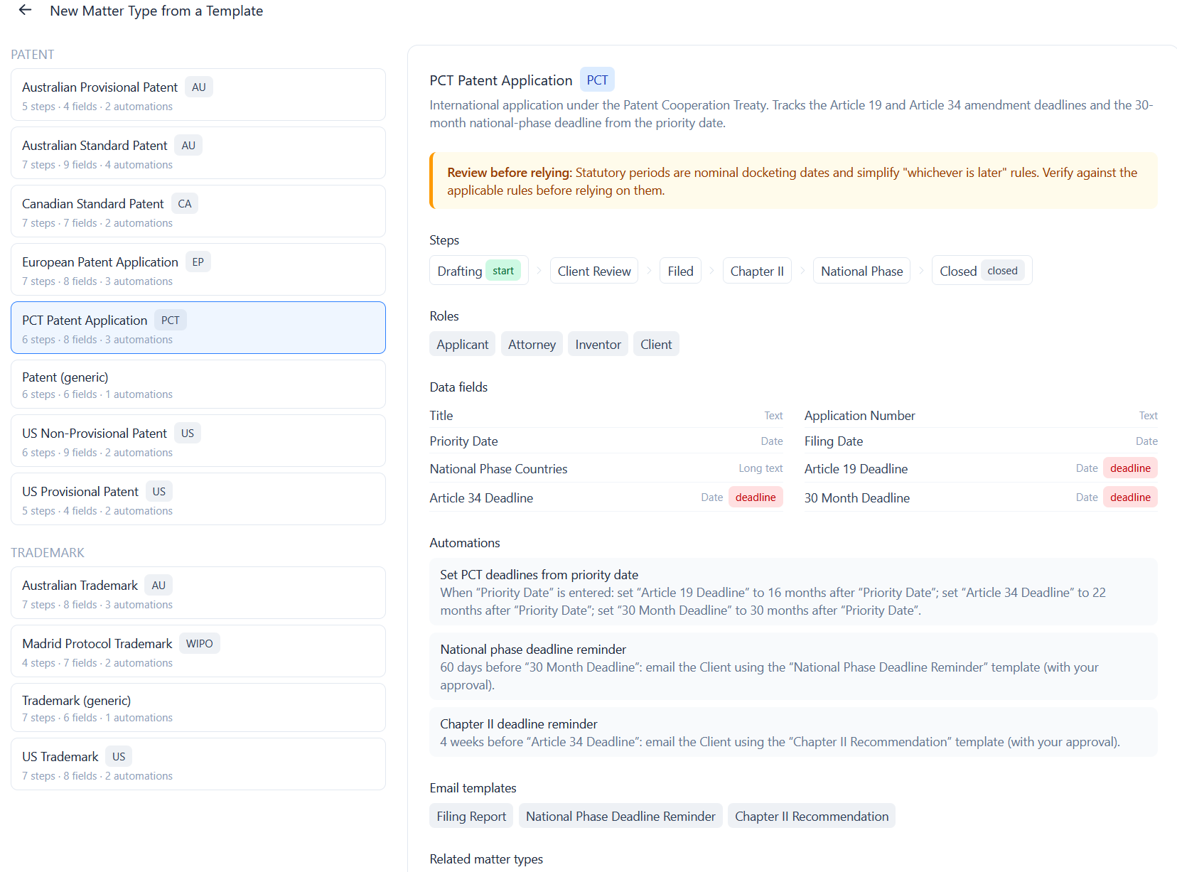This screenshot has width=1177, height=872.
Task: Click the Related matter types heading
Action: [x=486, y=858]
